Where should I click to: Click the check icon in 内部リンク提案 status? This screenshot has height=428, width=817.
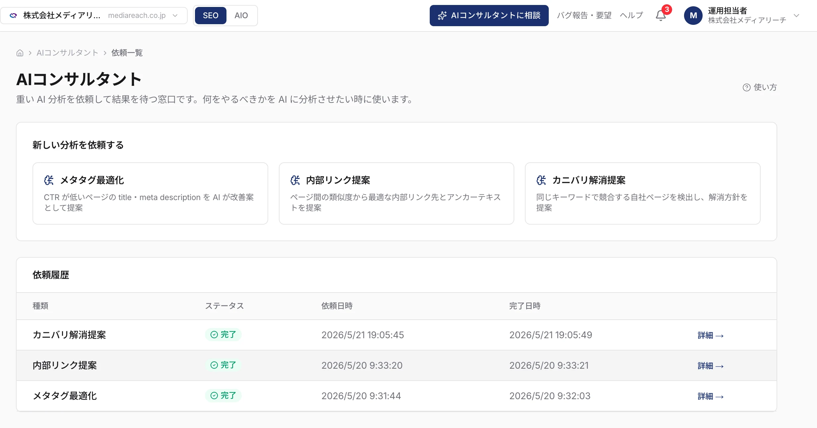214,365
